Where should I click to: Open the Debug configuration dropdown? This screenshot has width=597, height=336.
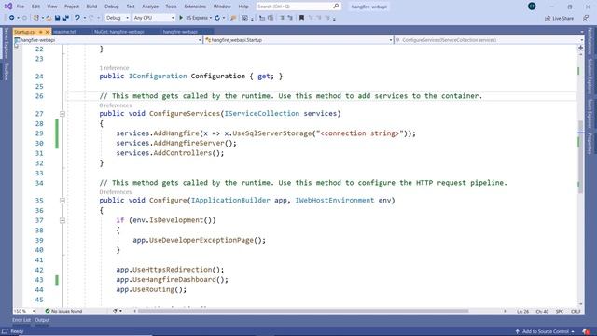[118, 18]
